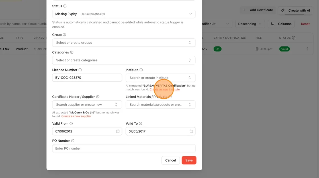Screen dimensions: 319x178
Task: Open the Select or create groups dropdown
Action: tap(124, 43)
